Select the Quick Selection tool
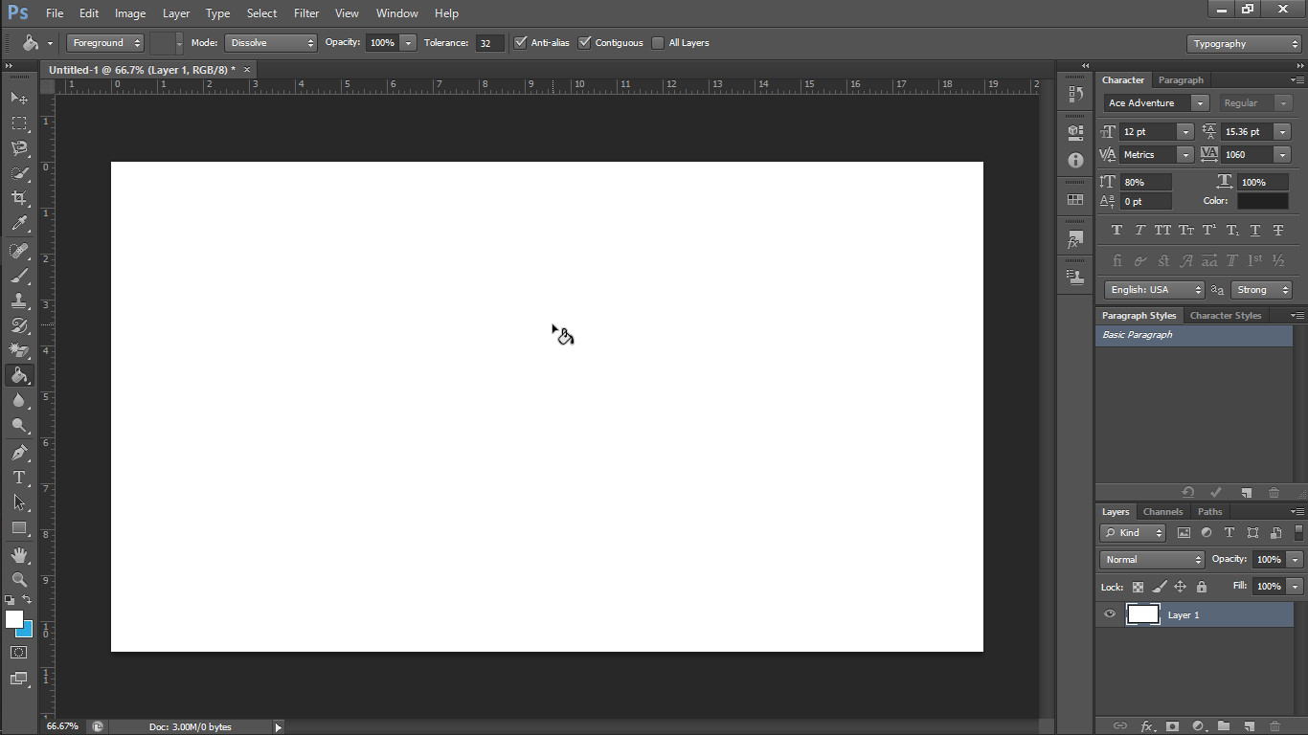Viewport: 1308px width, 735px height. click(19, 173)
